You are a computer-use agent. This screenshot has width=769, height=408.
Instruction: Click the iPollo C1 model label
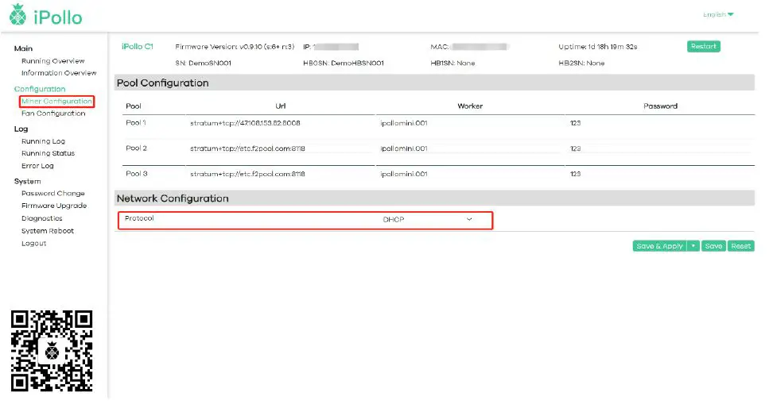(138, 47)
